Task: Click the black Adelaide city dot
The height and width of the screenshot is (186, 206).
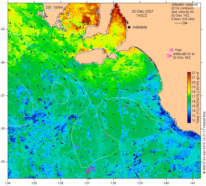Action: (129, 27)
